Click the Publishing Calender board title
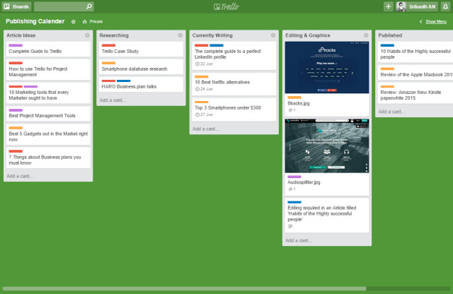 point(35,21)
